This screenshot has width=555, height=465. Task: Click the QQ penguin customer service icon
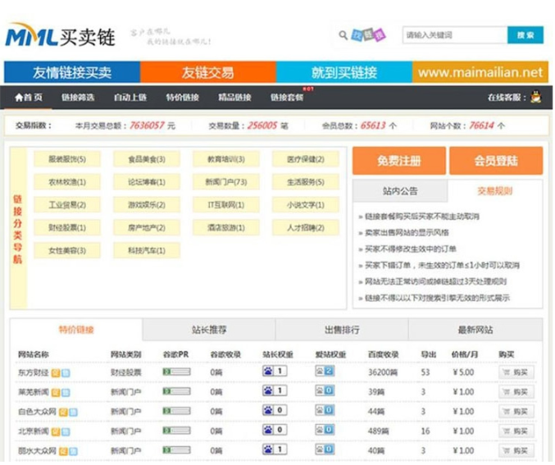pyautogui.click(x=535, y=97)
